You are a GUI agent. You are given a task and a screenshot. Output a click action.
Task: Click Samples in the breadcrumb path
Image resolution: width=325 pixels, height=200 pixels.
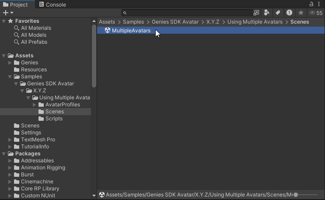(133, 21)
